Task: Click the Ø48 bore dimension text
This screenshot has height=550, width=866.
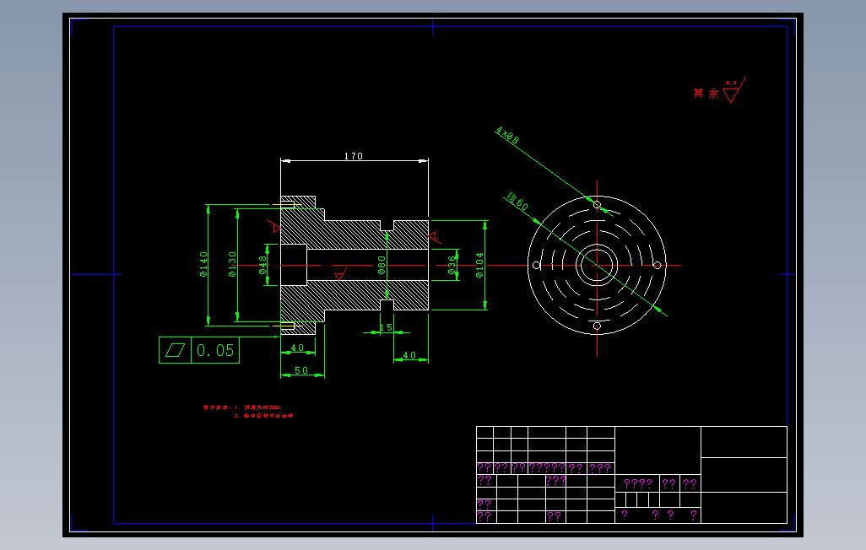Action: click(x=263, y=265)
